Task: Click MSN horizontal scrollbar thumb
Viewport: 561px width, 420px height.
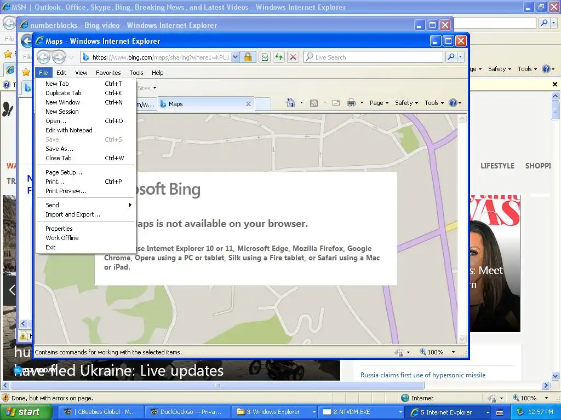Action: [217, 386]
